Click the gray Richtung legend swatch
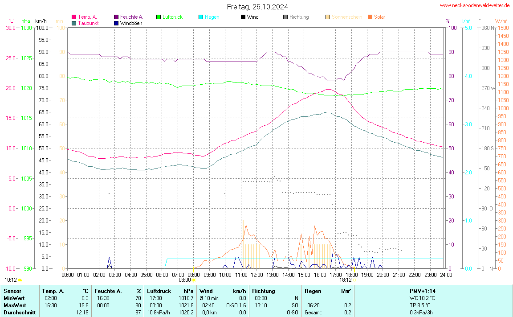The image size is (513, 317). pyautogui.click(x=285, y=17)
